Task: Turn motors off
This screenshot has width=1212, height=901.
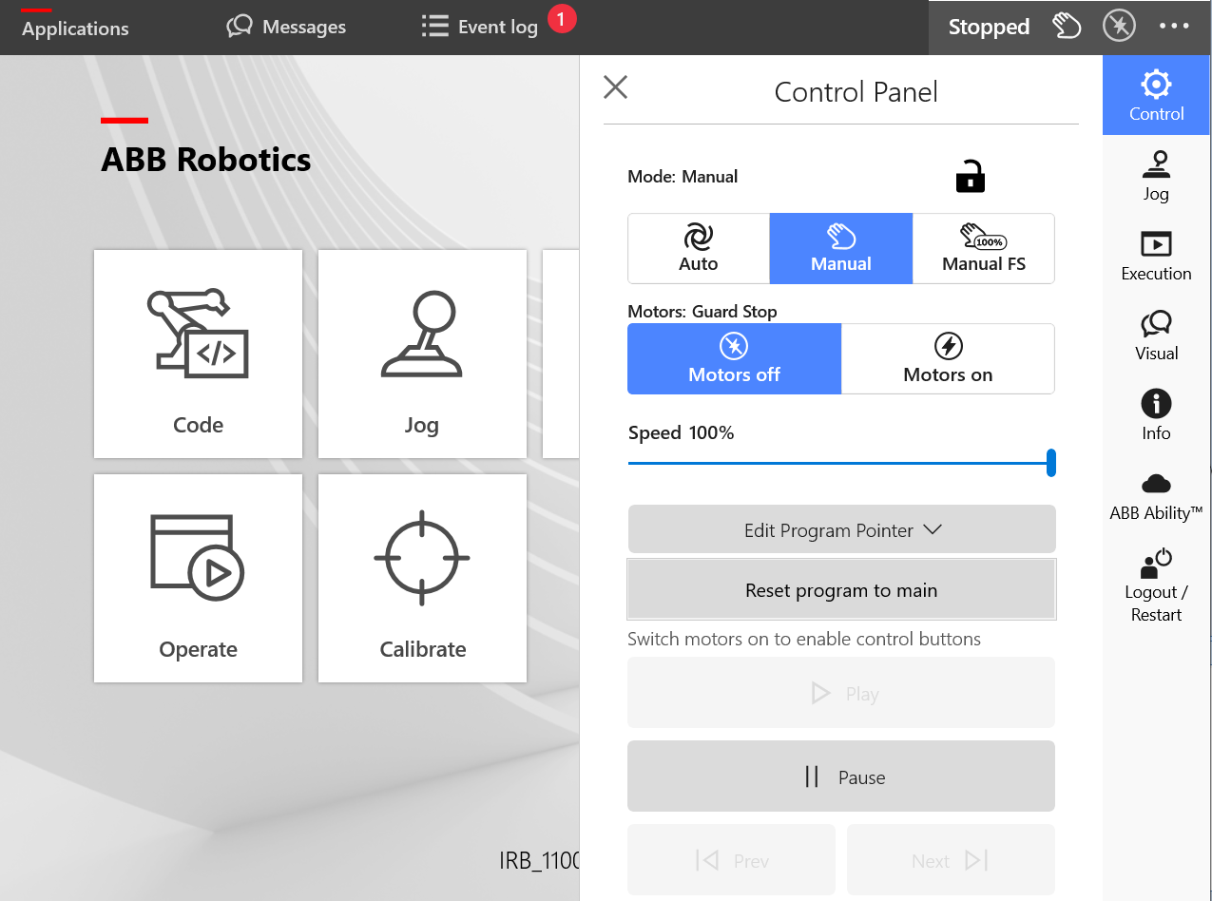Action: (x=734, y=358)
